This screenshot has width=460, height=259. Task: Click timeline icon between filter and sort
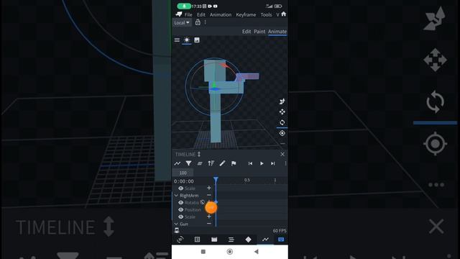200,163
